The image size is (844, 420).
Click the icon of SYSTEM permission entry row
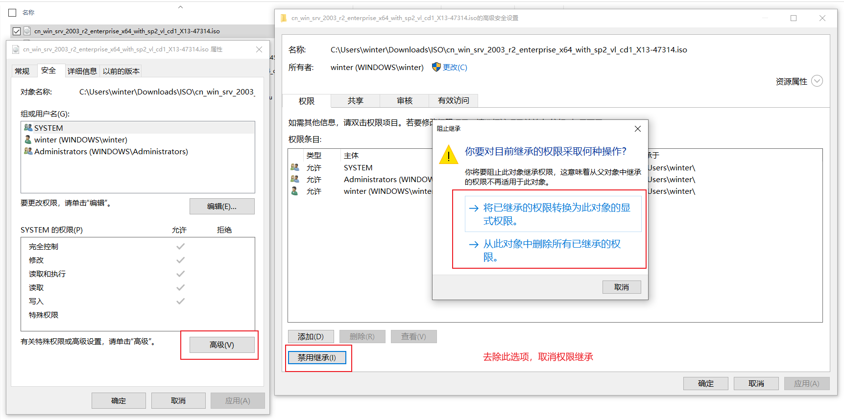coord(295,167)
